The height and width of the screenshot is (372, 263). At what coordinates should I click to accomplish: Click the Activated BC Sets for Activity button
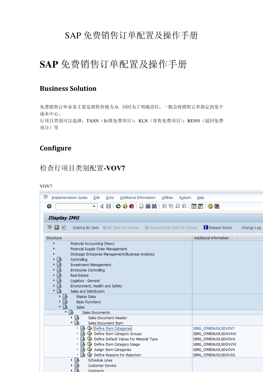point(171,228)
